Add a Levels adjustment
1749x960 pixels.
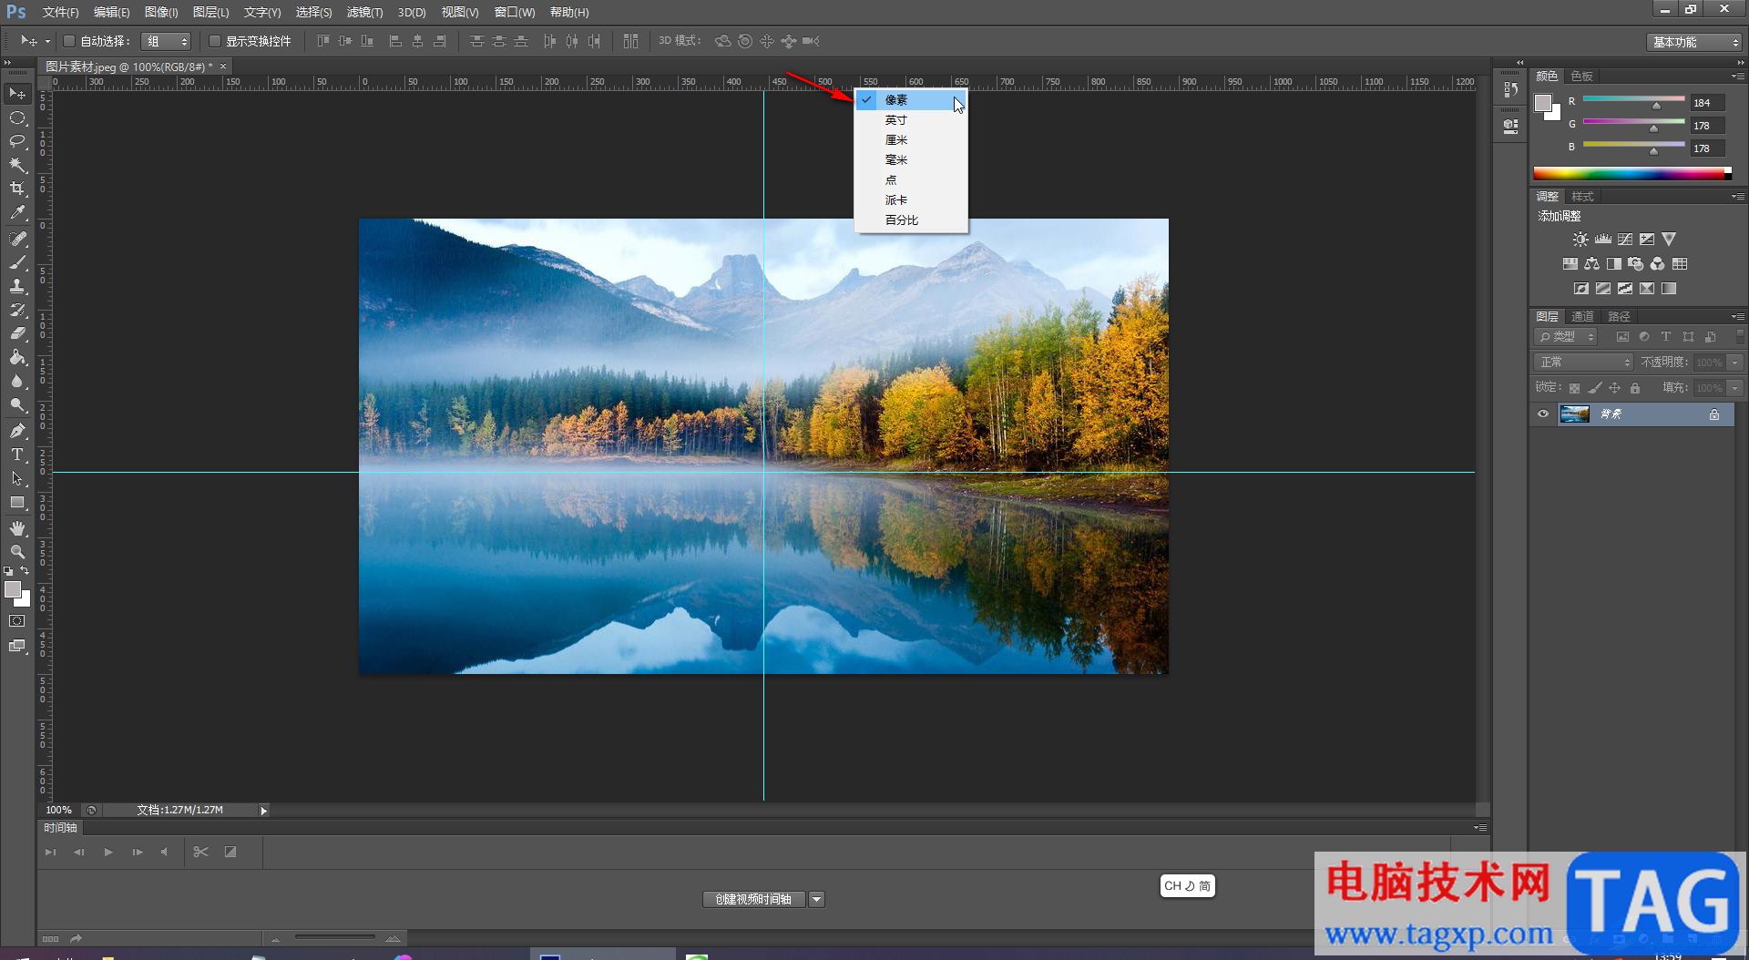click(x=1603, y=240)
